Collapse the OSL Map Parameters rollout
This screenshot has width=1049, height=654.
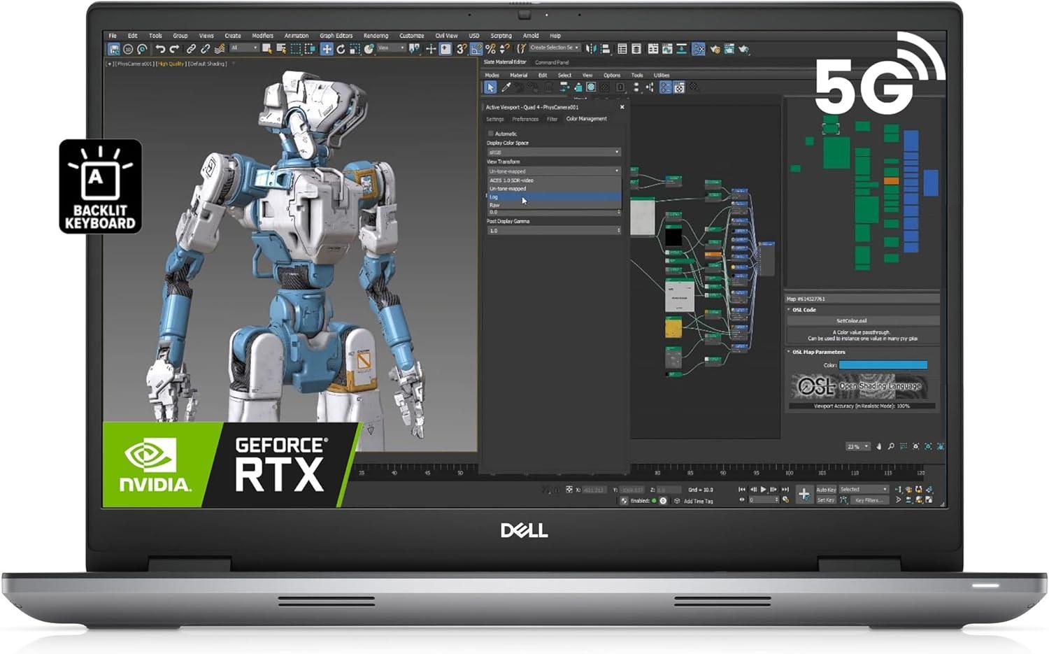point(818,352)
